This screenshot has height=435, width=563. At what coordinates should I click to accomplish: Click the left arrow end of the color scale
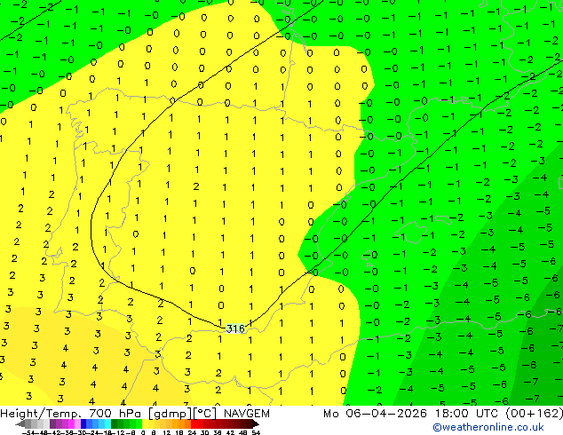(20, 423)
